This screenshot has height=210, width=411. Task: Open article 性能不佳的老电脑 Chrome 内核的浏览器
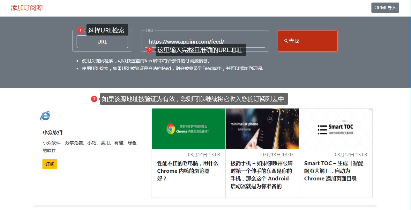point(188,171)
